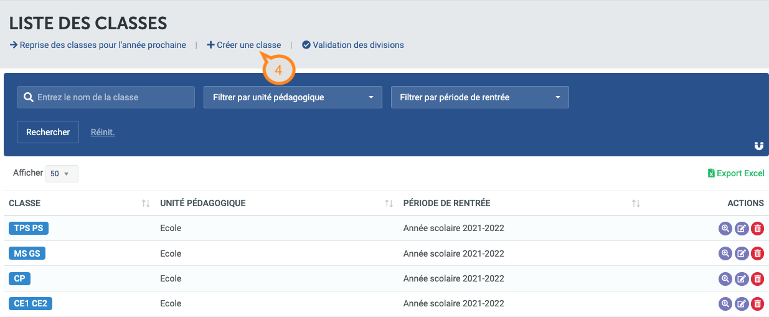Click the Rechercher button

coord(48,132)
